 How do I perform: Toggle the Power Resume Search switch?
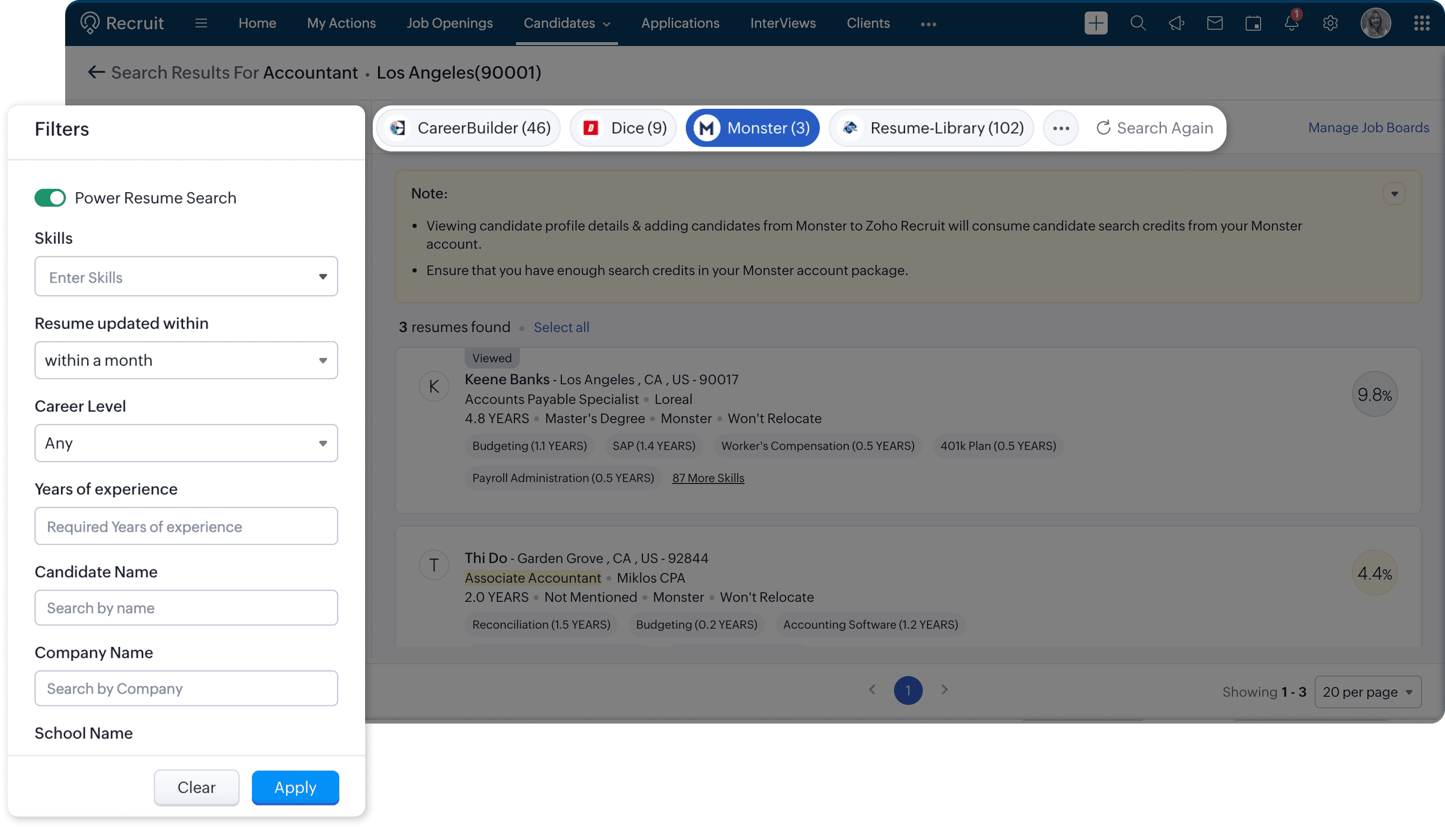pos(50,198)
